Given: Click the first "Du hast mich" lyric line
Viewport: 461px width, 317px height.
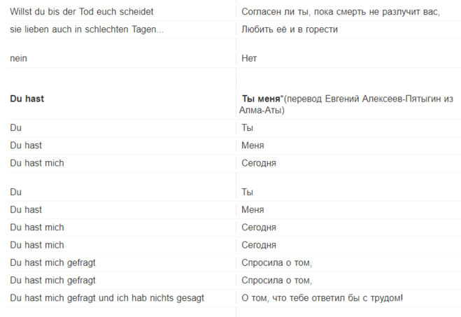Looking at the screenshot, I should [x=36, y=163].
